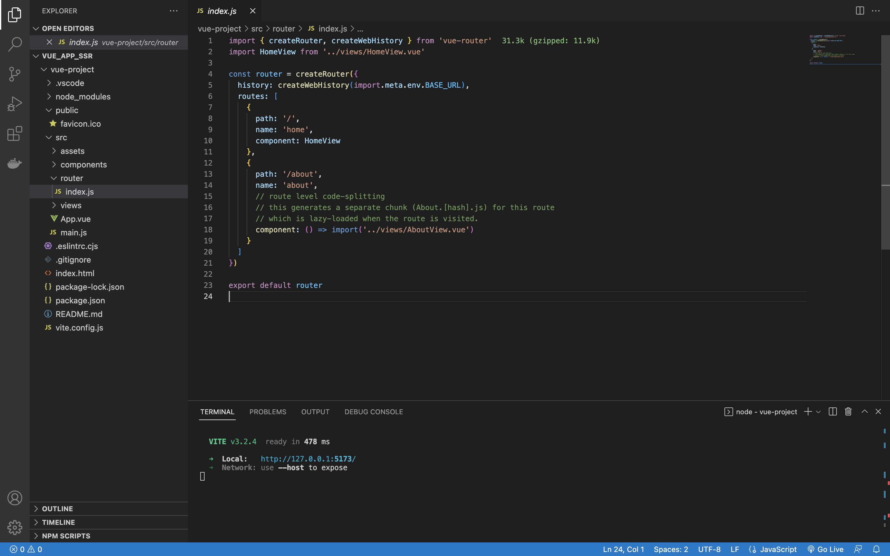Open notifications bell in status bar
The height and width of the screenshot is (556, 890).
coord(876,550)
